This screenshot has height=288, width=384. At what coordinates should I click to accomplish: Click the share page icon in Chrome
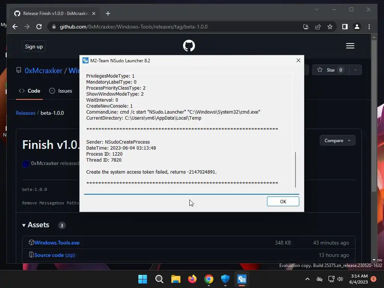click(318, 27)
